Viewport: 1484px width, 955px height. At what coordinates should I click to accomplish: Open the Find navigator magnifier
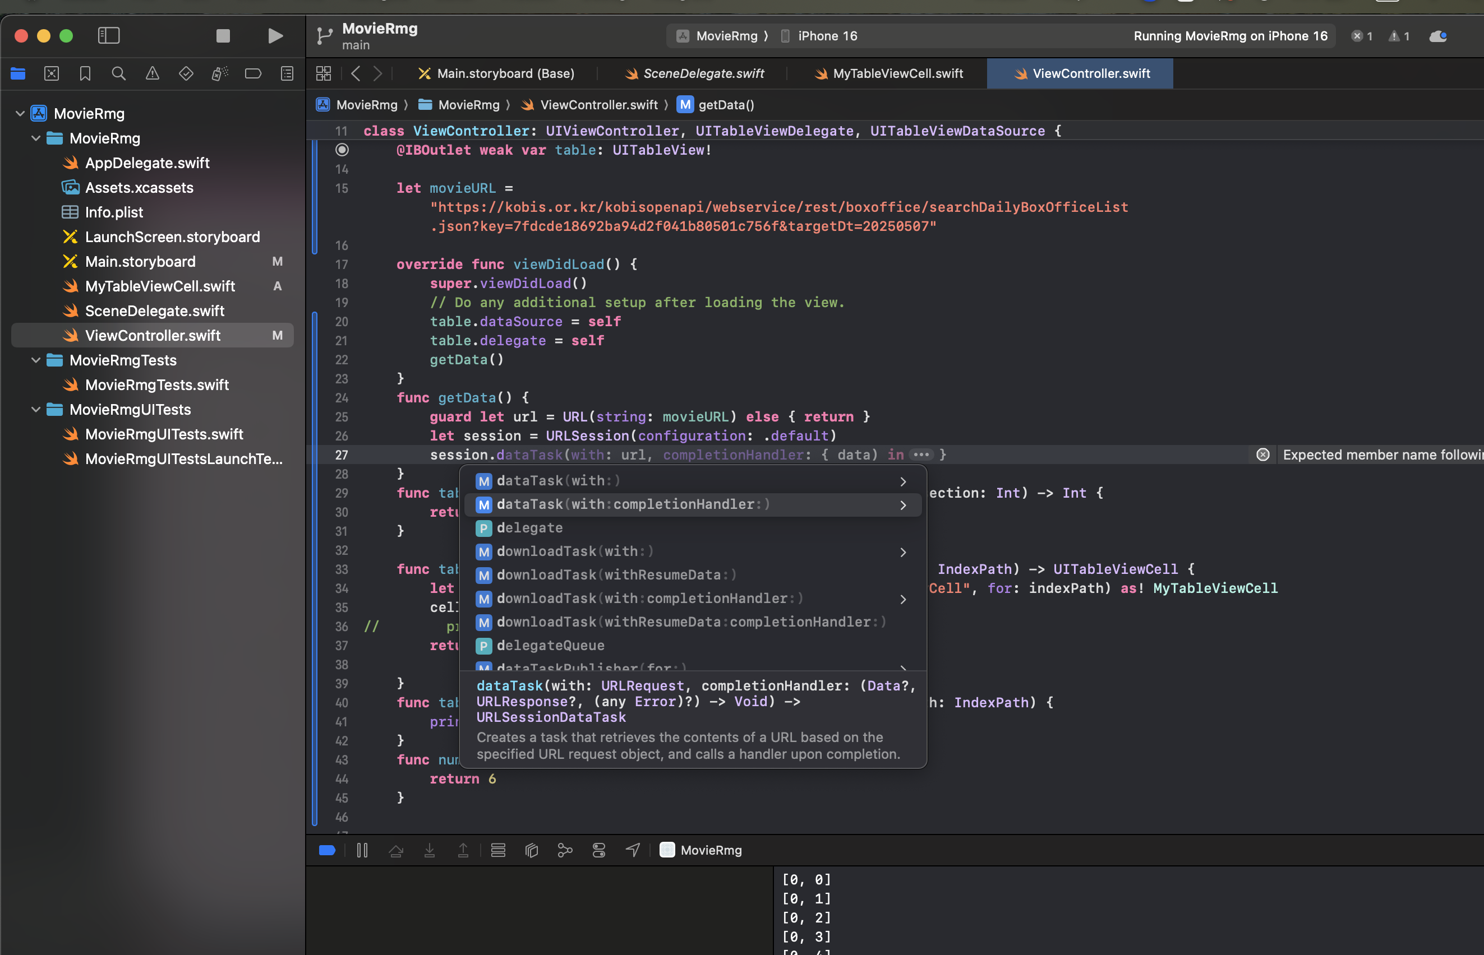tap(118, 74)
